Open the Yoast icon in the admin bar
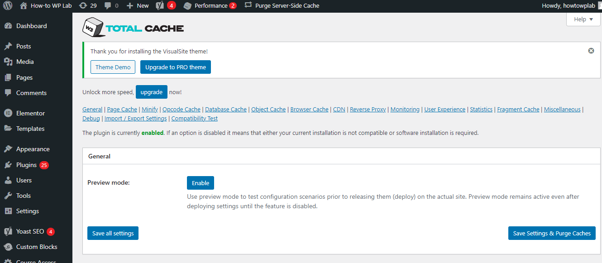 pyautogui.click(x=160, y=6)
